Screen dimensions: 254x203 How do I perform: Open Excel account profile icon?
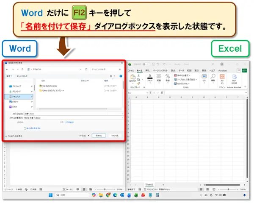pos(222,64)
